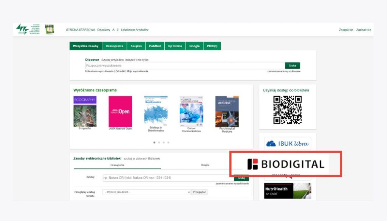Click the Discovery search input field
Screen dimensions: 387x221
(x=185, y=66)
